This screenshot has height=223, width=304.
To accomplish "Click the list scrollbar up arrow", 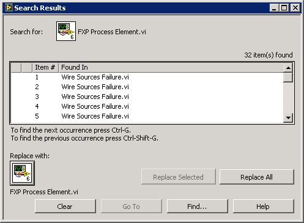I will (x=288, y=68).
